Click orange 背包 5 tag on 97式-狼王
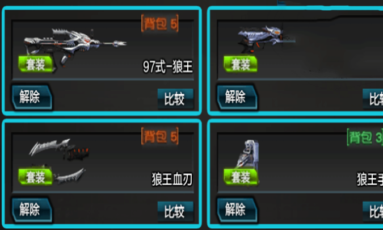 click(x=160, y=24)
